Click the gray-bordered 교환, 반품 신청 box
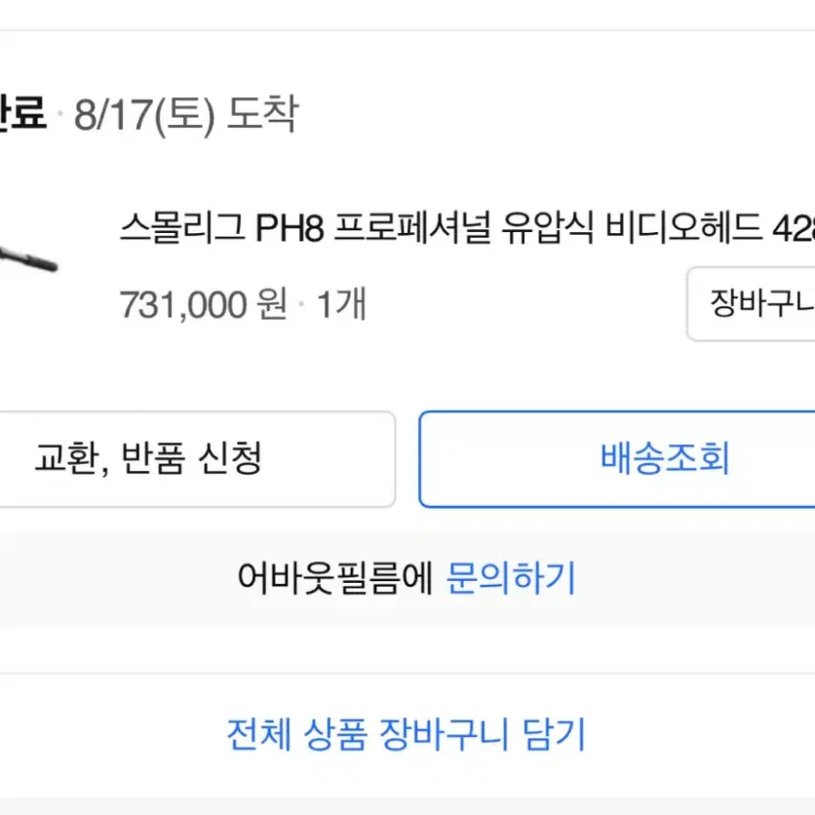The image size is (815, 815). [198, 459]
